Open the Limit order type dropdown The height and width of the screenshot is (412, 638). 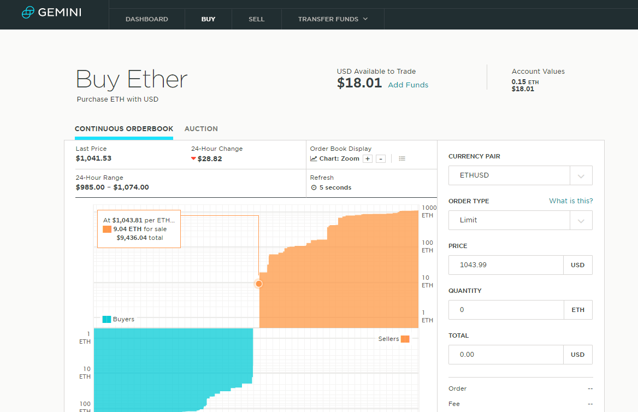[x=581, y=220]
